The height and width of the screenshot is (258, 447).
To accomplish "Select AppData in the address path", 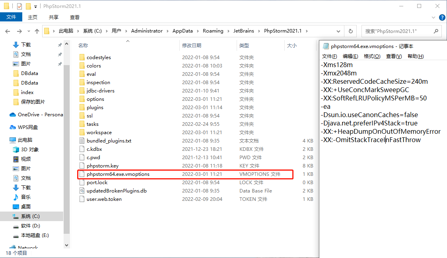I will (x=183, y=31).
